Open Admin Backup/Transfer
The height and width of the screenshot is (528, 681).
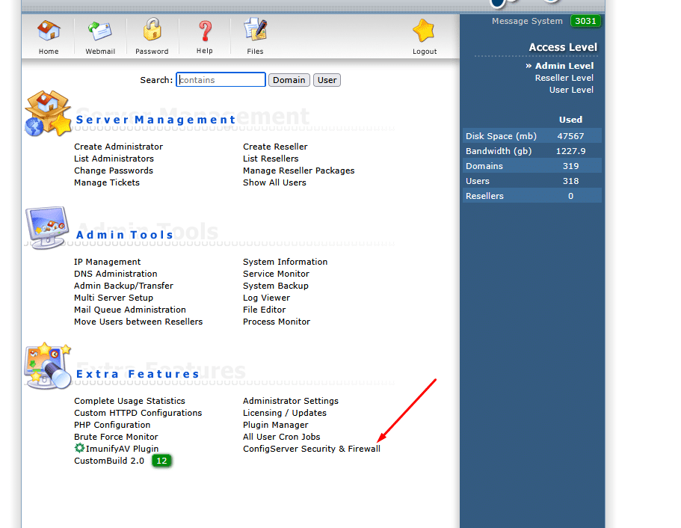123,286
